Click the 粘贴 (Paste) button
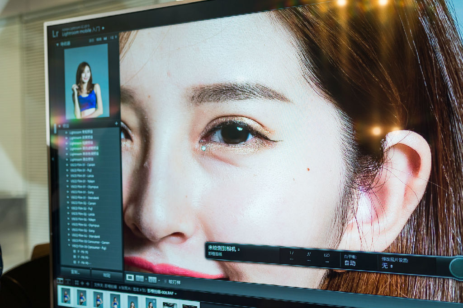This screenshot has width=463, height=308. click(x=107, y=276)
